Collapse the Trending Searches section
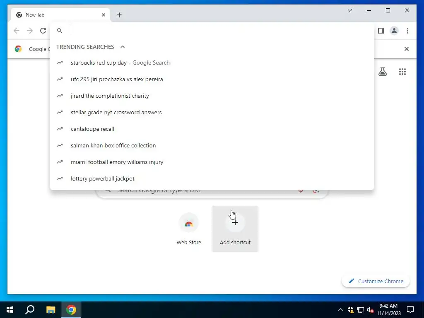Image resolution: width=424 pixels, height=318 pixels. click(123, 47)
